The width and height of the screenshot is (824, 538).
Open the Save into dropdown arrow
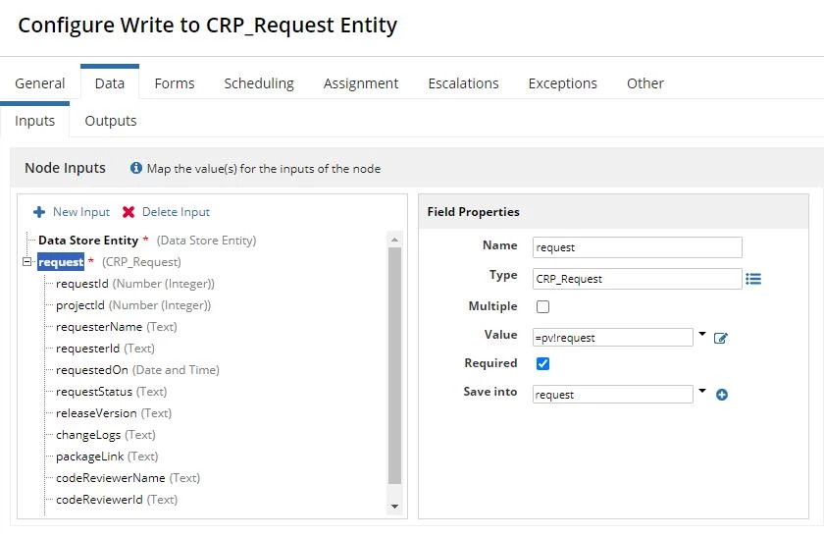(702, 391)
